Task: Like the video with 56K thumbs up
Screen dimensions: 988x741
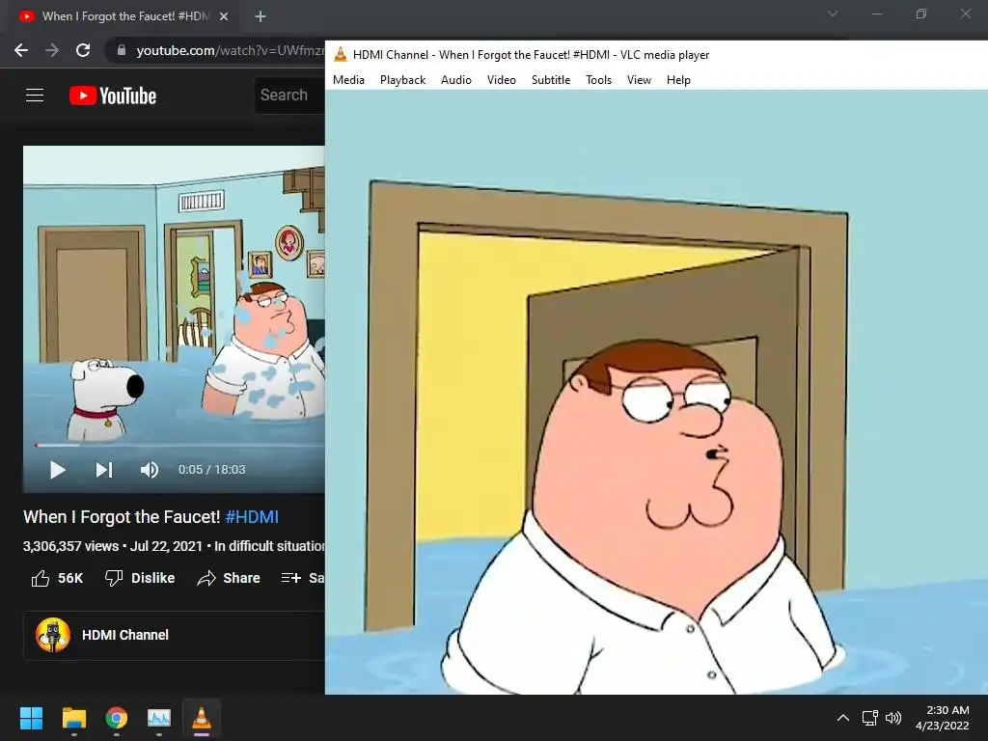Action: pos(57,578)
